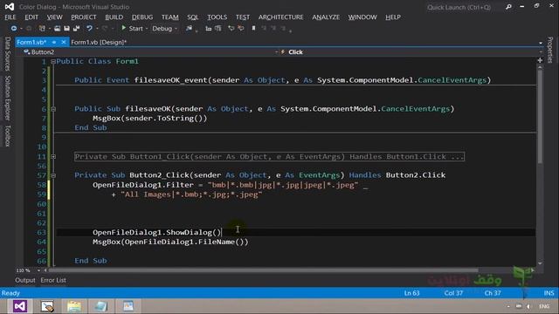Open the Undo history dropdown arrow

(97, 29)
